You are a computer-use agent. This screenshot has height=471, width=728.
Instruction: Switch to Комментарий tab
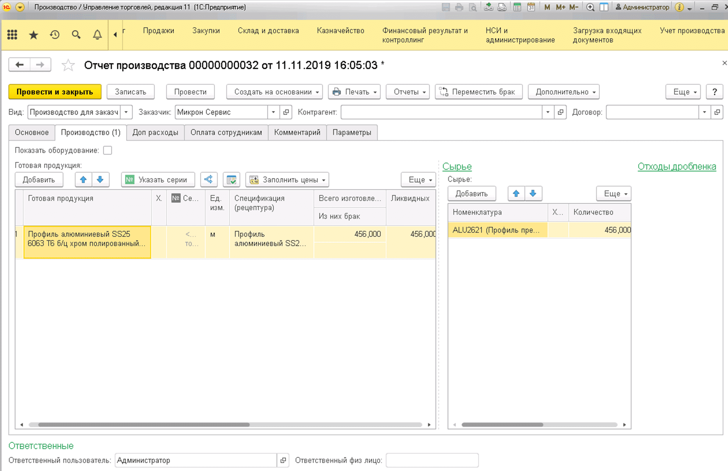297,133
